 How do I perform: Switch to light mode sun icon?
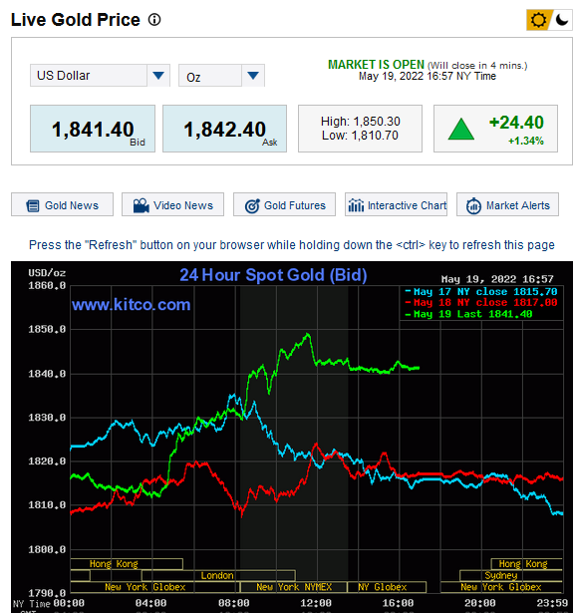click(538, 20)
